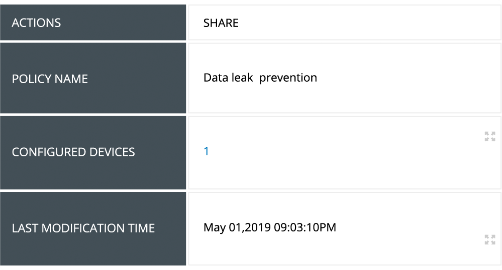Click the May 01,2019 09:03:10PM timestamp
This screenshot has height=270, width=502.
point(269,227)
